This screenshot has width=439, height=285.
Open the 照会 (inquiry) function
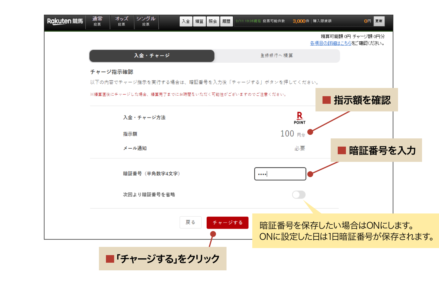(213, 21)
